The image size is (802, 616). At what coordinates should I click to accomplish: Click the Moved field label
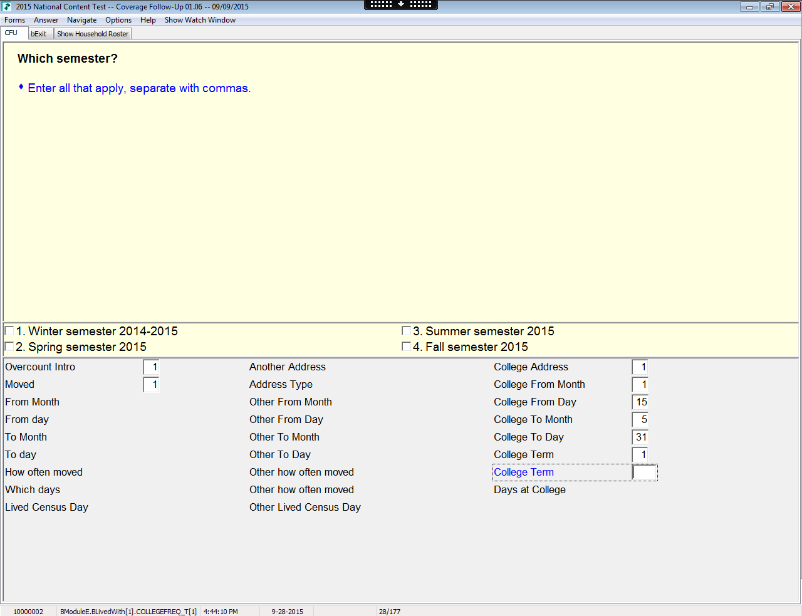[x=19, y=385]
